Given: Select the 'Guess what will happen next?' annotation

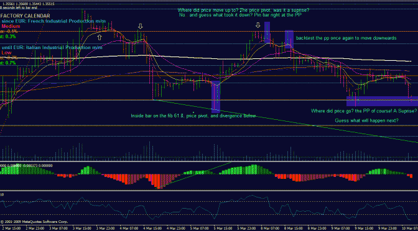Looking at the screenshot, I should [366, 120].
